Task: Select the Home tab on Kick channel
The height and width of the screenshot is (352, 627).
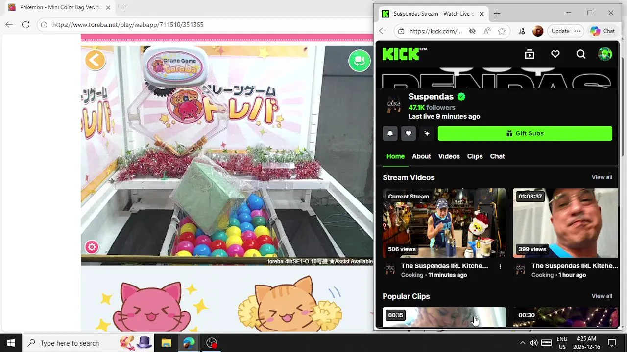Action: tap(395, 156)
